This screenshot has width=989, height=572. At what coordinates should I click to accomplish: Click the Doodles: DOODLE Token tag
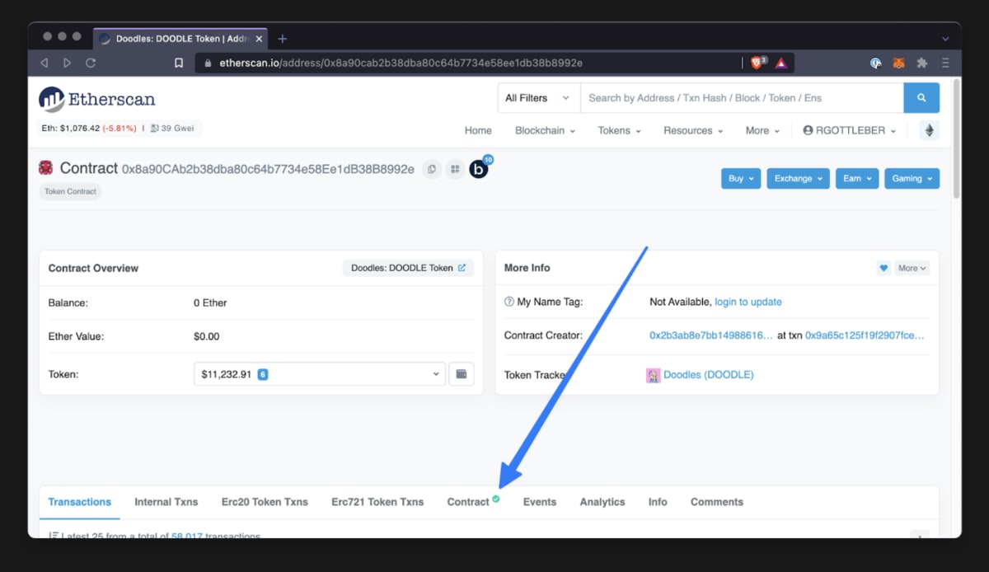click(x=408, y=268)
